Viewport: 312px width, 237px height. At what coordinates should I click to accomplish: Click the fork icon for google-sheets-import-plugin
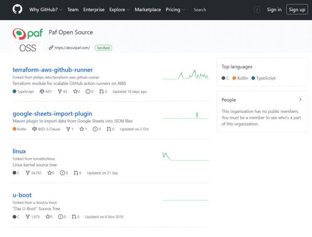(68, 129)
